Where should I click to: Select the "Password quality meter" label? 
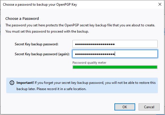[89, 63]
